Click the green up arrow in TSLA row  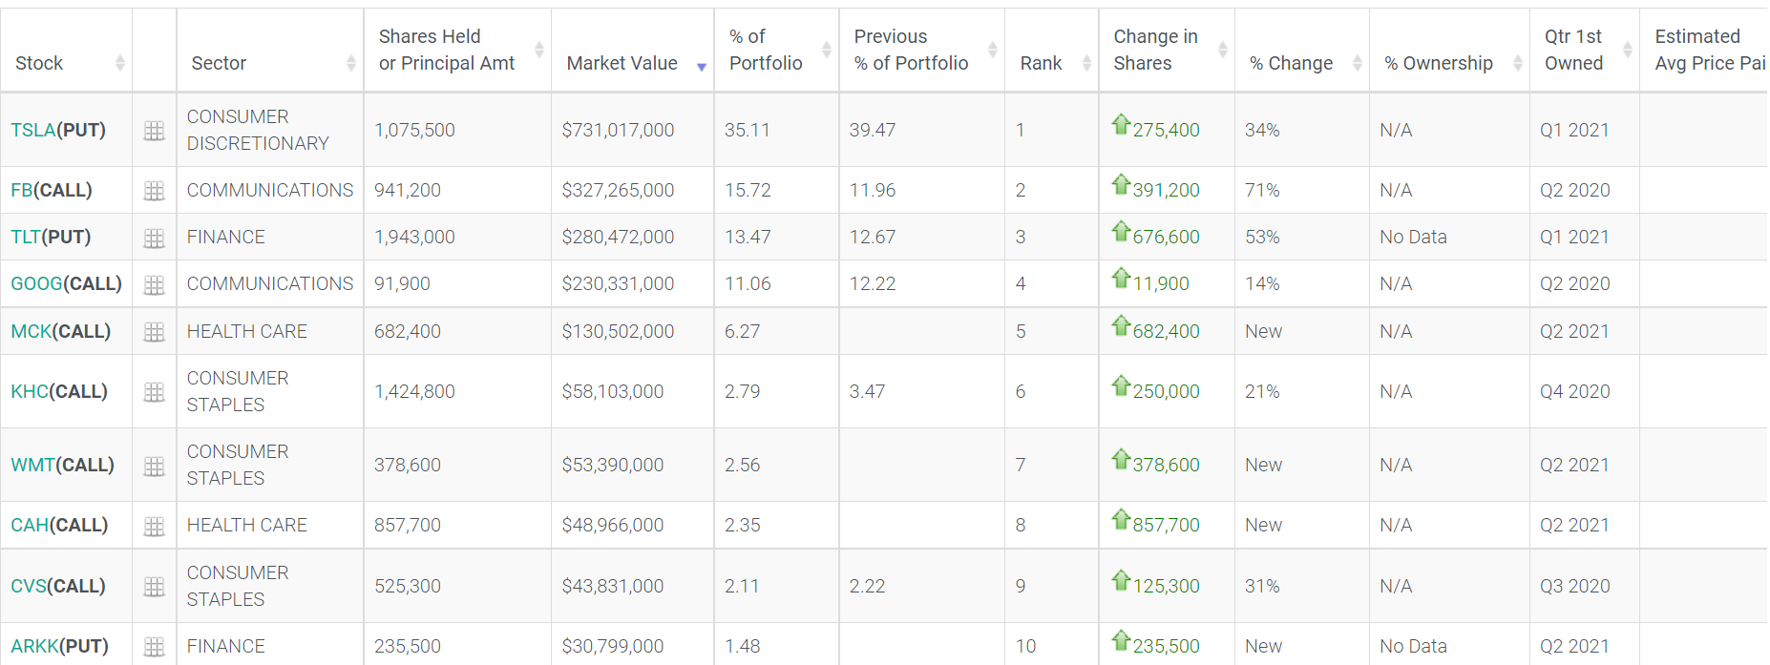pos(1121,125)
